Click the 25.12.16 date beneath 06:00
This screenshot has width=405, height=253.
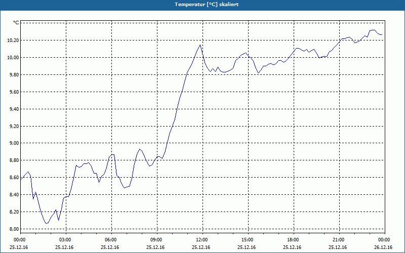click(110, 247)
